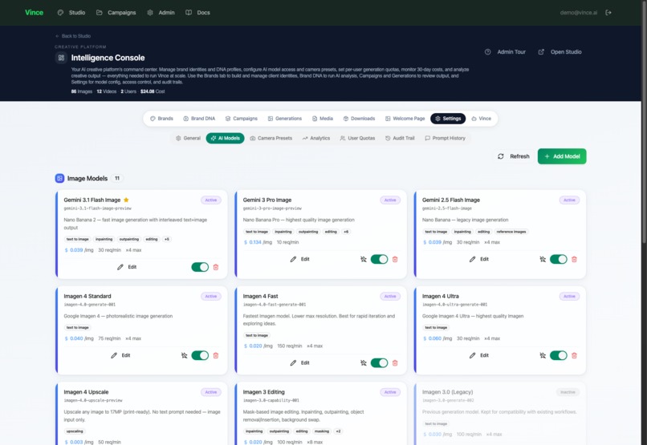Set Imagen 4 Ultra as default via star icon
Image resolution: width=647 pixels, height=445 pixels.
(543, 355)
